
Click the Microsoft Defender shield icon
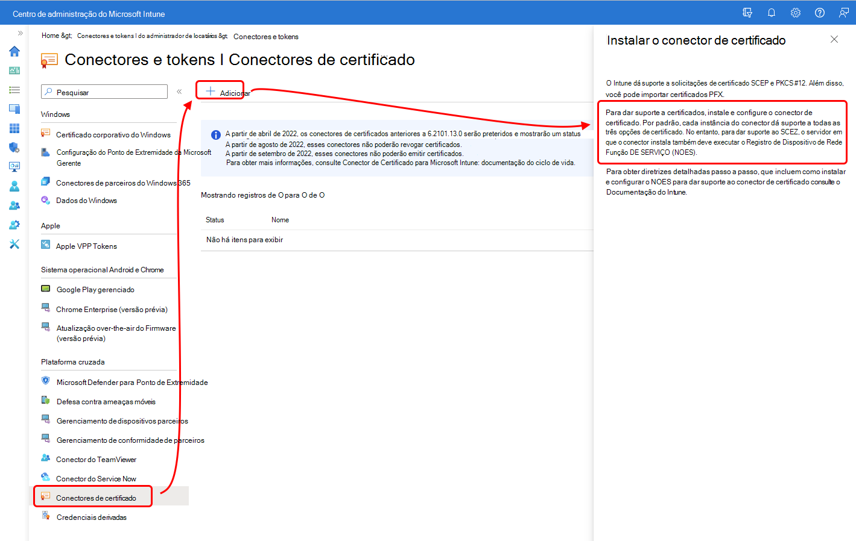(x=45, y=380)
